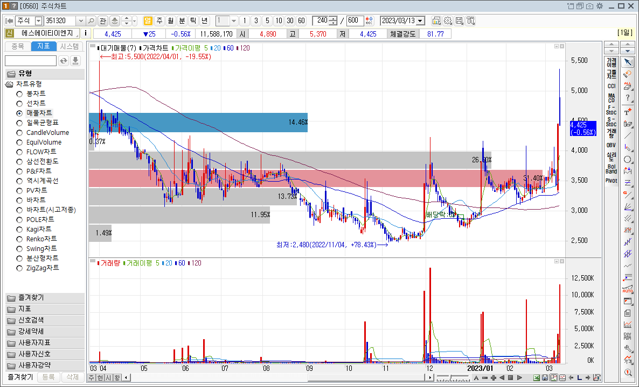Click the CCI indicator button
This screenshot has width=639, height=387.
point(612,86)
